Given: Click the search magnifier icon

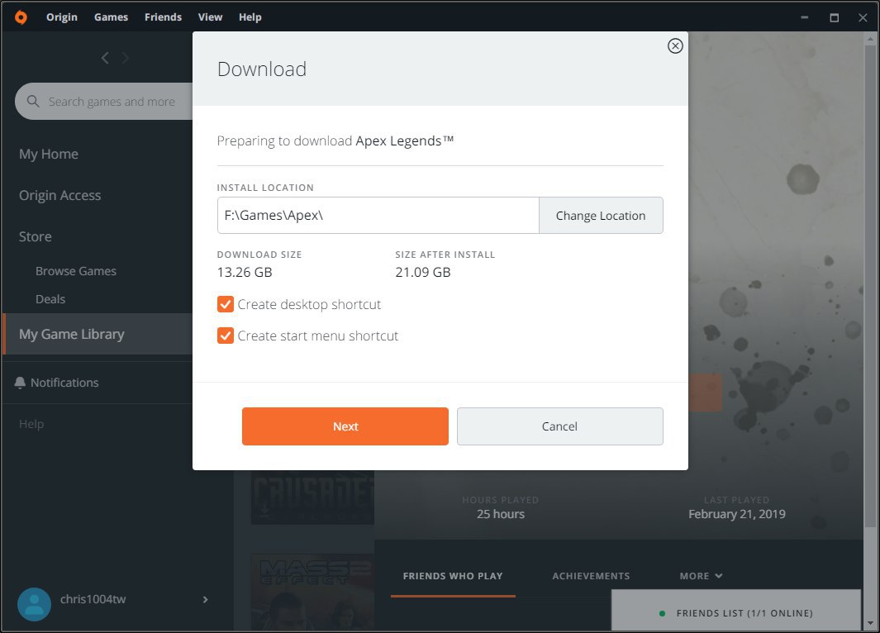Looking at the screenshot, I should (33, 102).
